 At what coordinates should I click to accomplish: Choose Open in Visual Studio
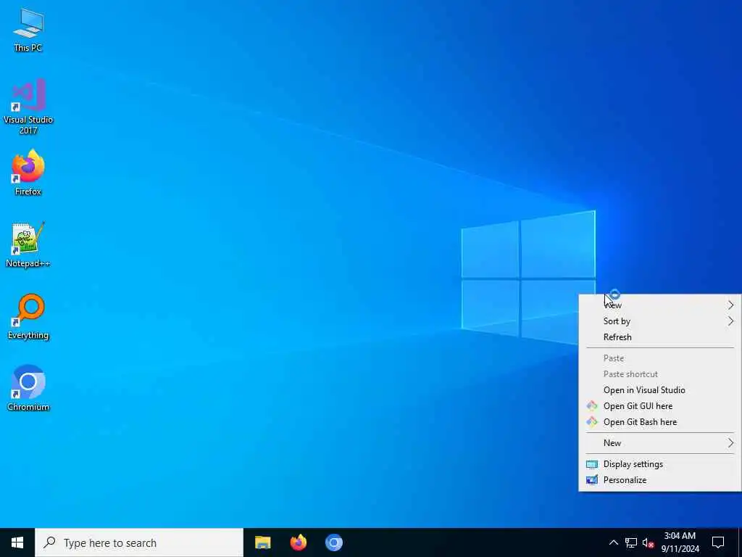[x=659, y=389]
